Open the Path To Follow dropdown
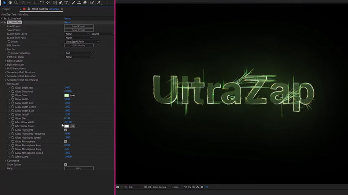348x195 pixels. 79,57
